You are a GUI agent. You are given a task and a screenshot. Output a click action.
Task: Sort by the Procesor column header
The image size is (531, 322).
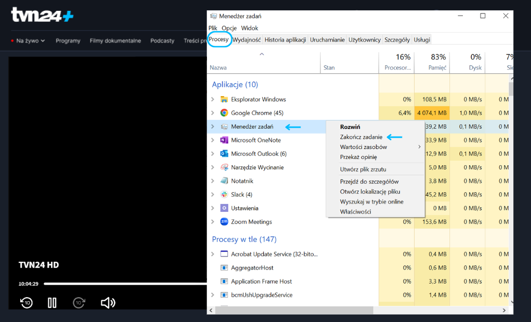click(396, 62)
